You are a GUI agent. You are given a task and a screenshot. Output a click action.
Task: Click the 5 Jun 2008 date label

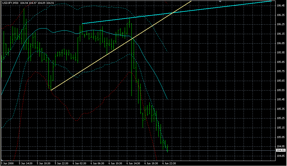click(7, 163)
